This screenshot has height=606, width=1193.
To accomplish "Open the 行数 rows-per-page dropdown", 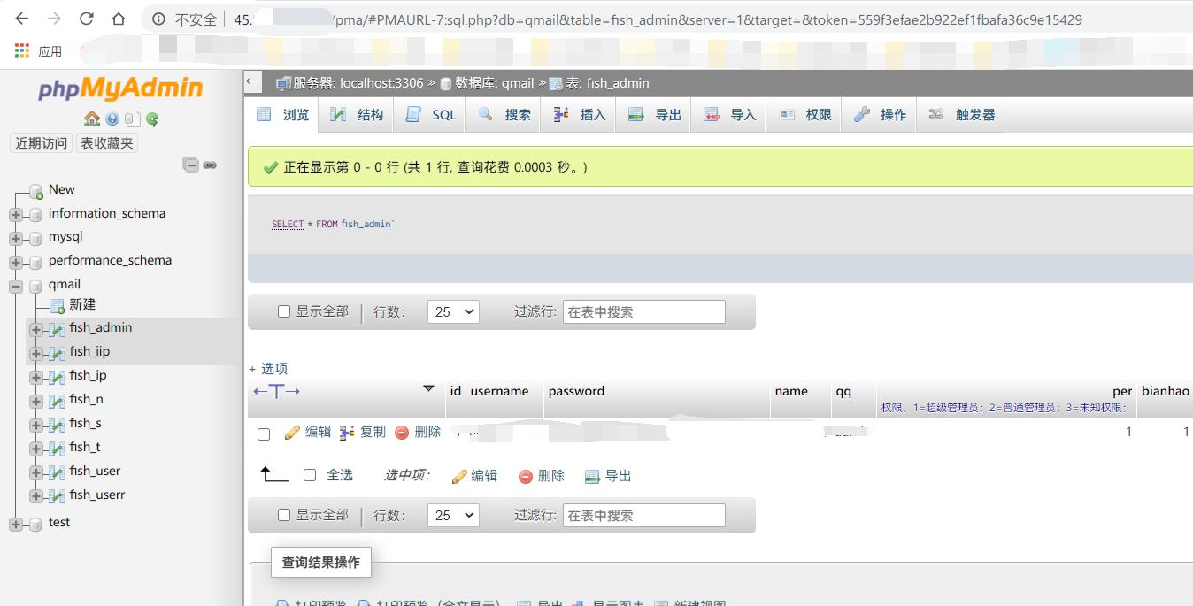I will pyautogui.click(x=452, y=311).
